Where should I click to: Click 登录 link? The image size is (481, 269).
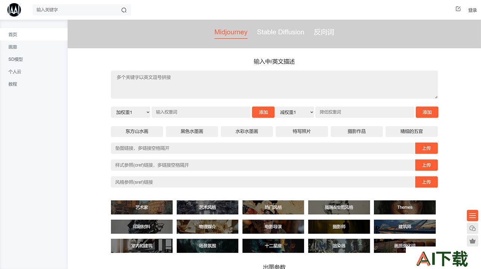[x=472, y=10]
